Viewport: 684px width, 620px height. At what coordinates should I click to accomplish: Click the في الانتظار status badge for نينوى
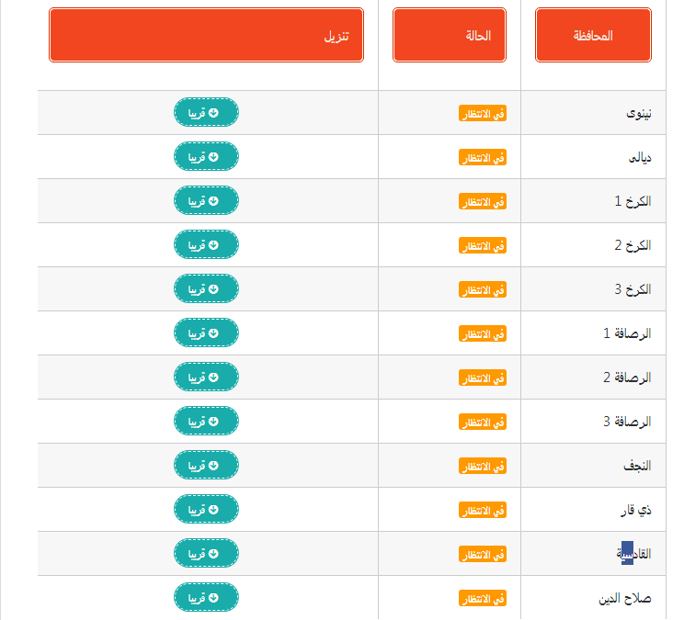click(x=483, y=113)
